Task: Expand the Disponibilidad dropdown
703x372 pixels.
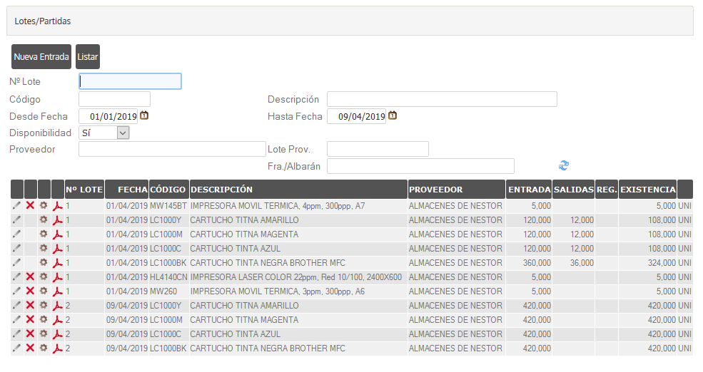Action: pos(122,133)
